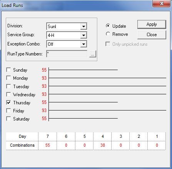
Task: Click the Combinations row label
Action: click(22, 145)
